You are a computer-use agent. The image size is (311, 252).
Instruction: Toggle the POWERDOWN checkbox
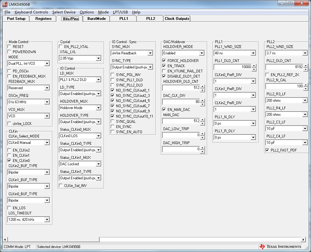pos(9,52)
